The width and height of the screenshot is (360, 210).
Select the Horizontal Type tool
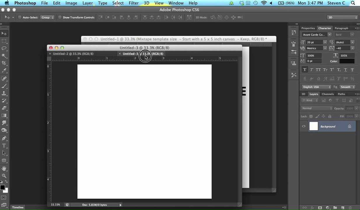tap(4, 146)
